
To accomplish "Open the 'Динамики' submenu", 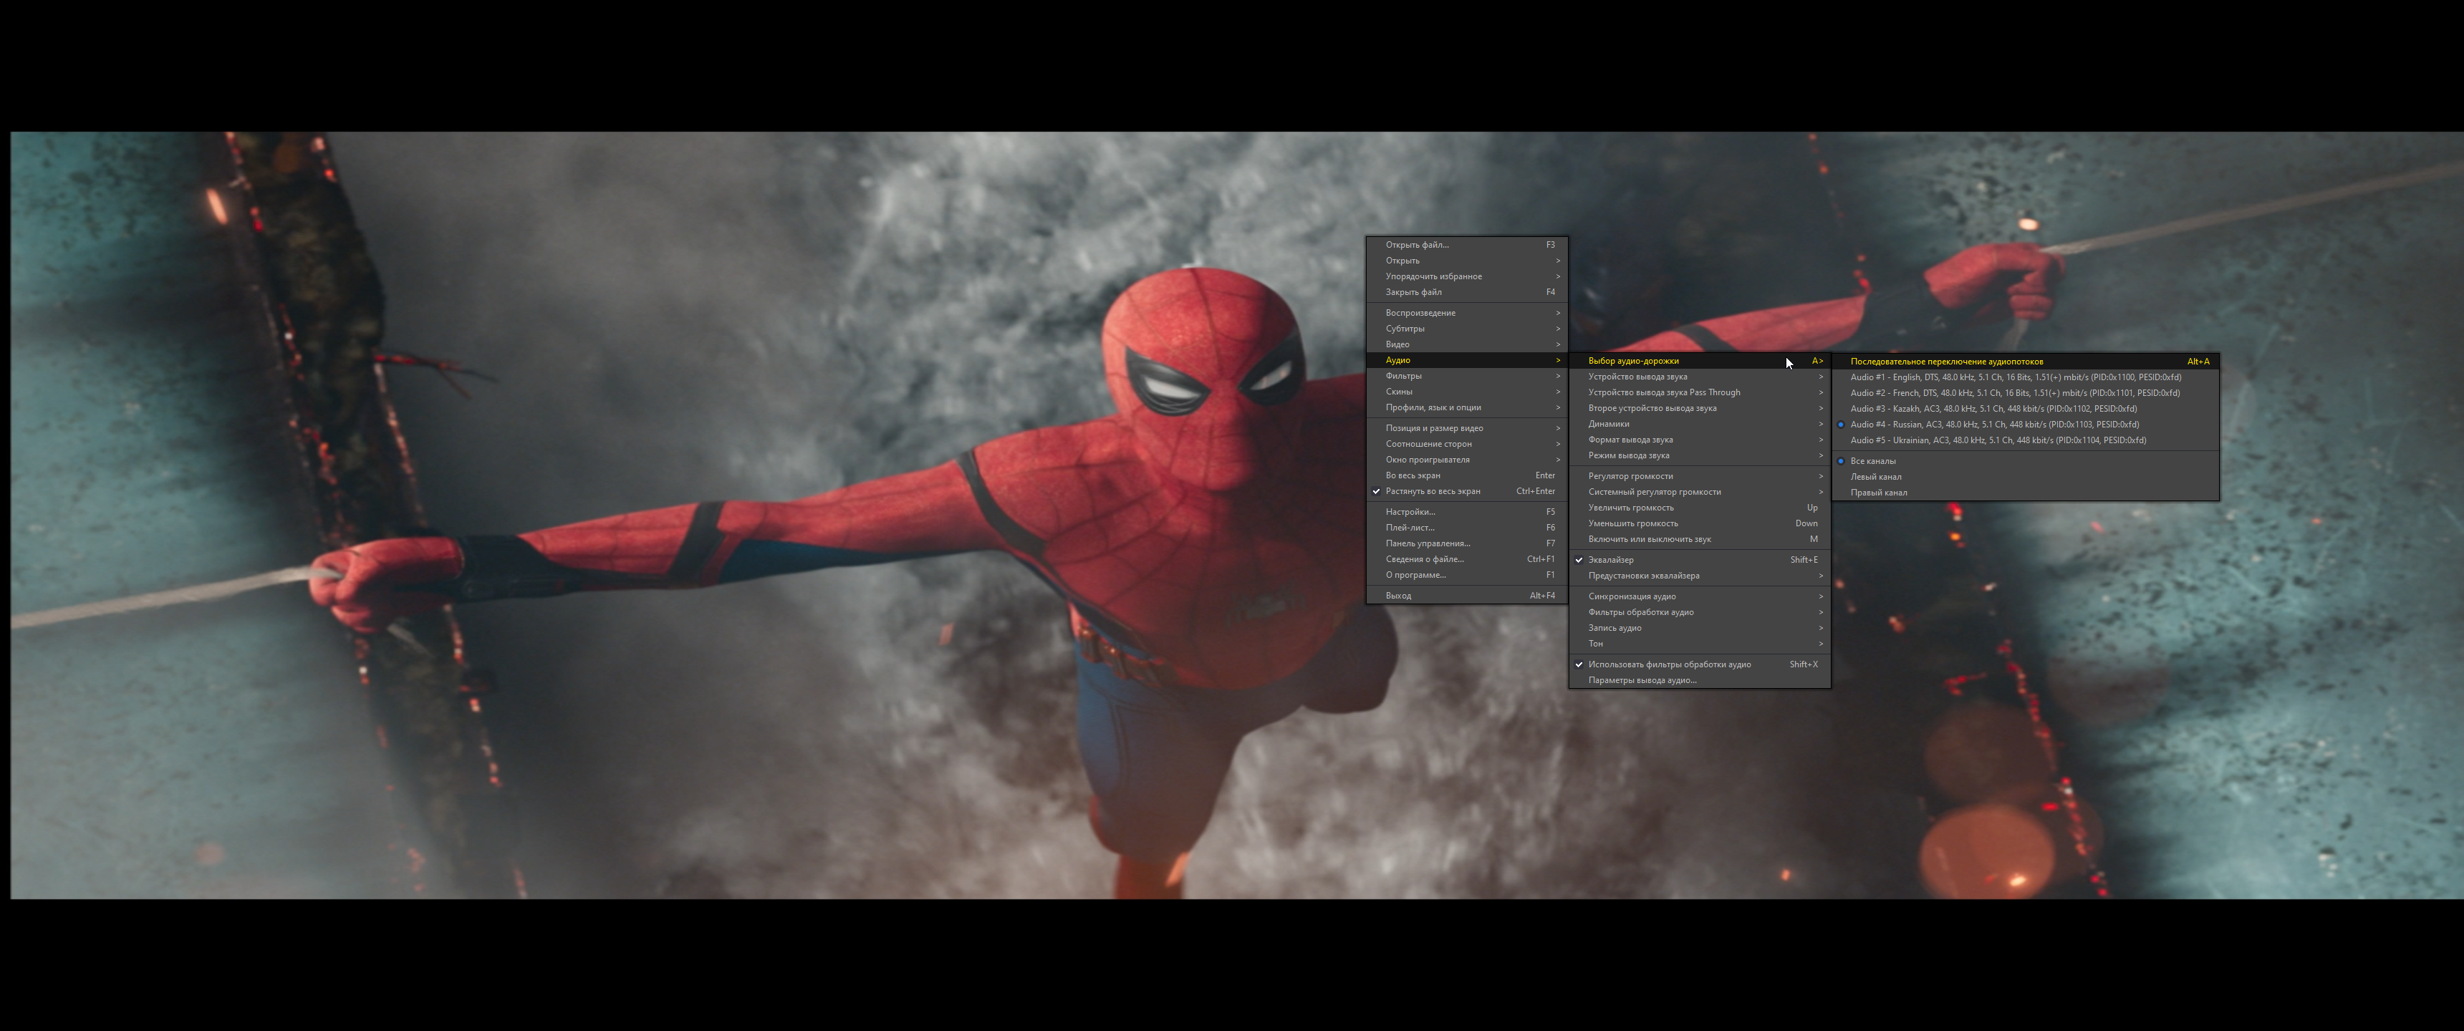I will coord(1609,424).
